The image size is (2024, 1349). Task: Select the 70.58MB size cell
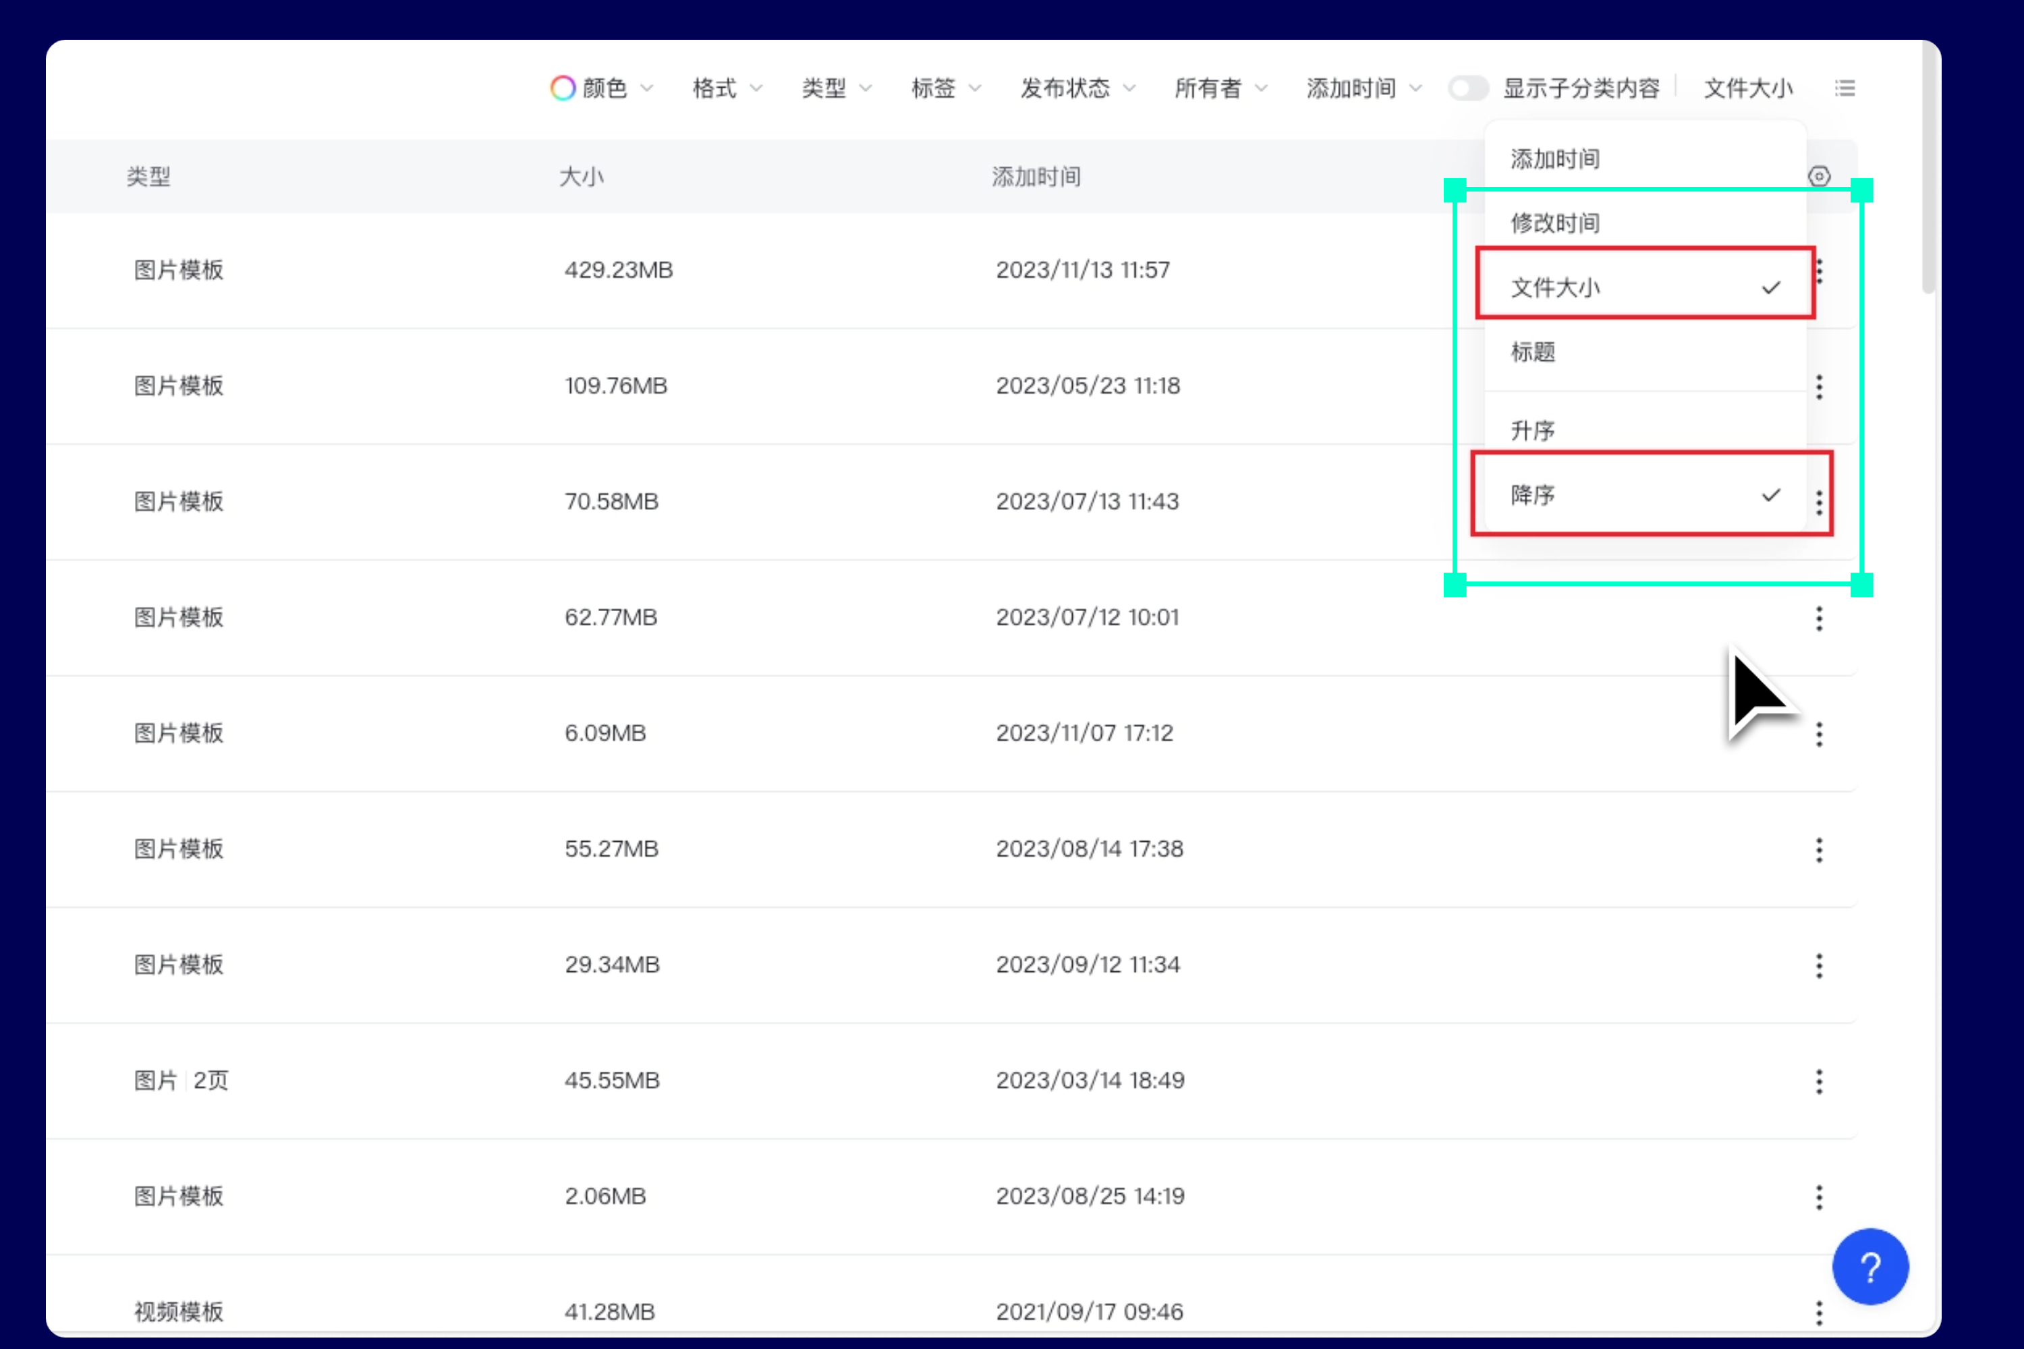point(612,502)
